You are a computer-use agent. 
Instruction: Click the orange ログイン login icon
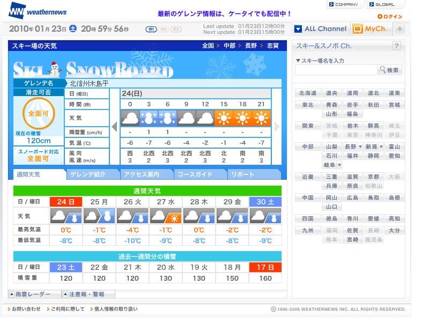[380, 17]
